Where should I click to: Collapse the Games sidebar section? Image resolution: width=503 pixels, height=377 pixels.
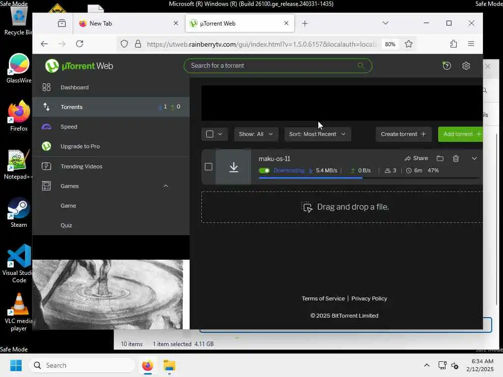point(166,186)
